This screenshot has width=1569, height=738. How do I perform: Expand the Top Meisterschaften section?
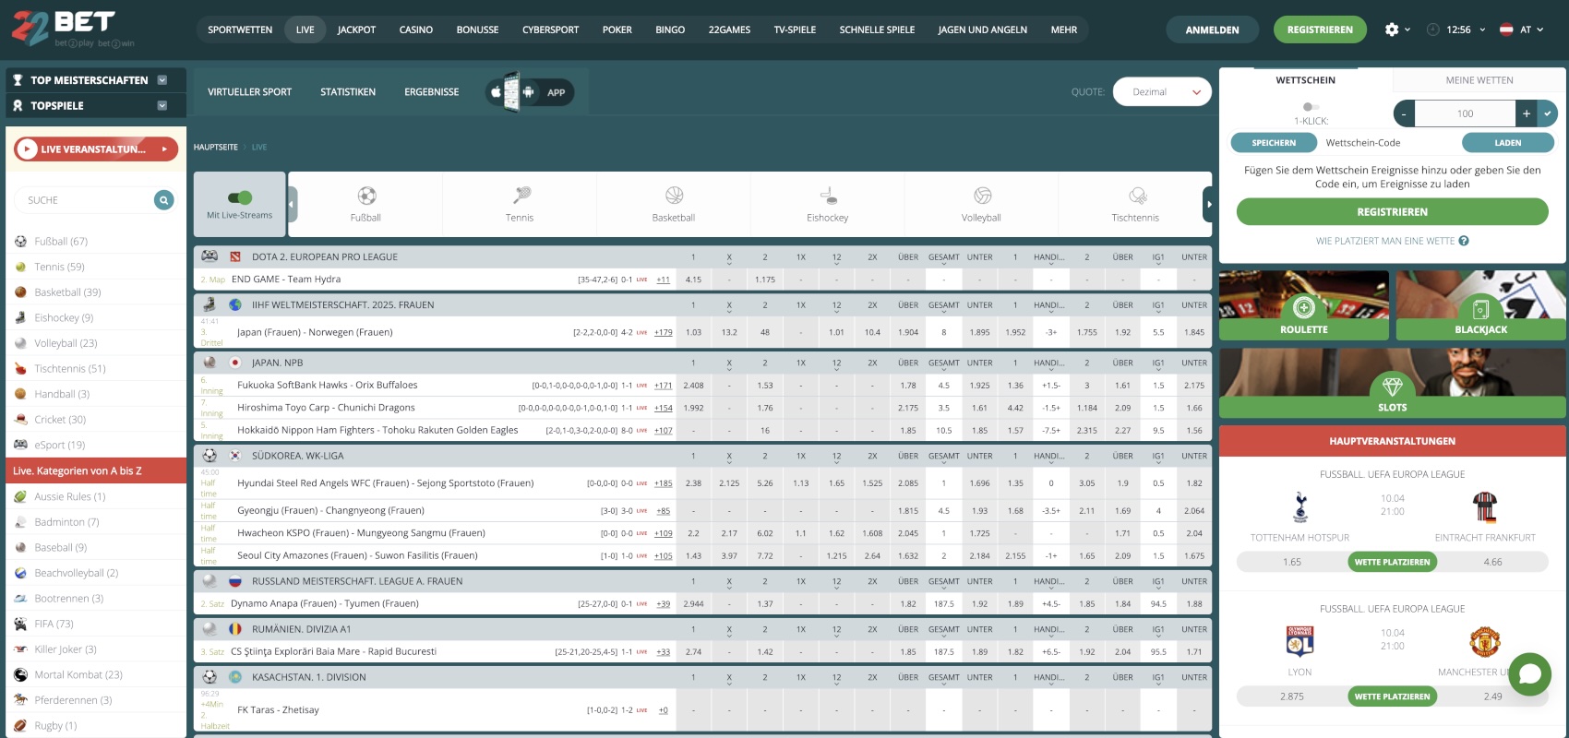(162, 80)
